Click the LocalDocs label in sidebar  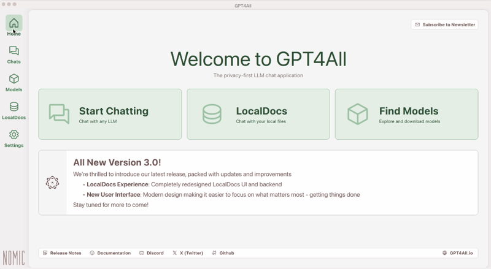(x=14, y=118)
